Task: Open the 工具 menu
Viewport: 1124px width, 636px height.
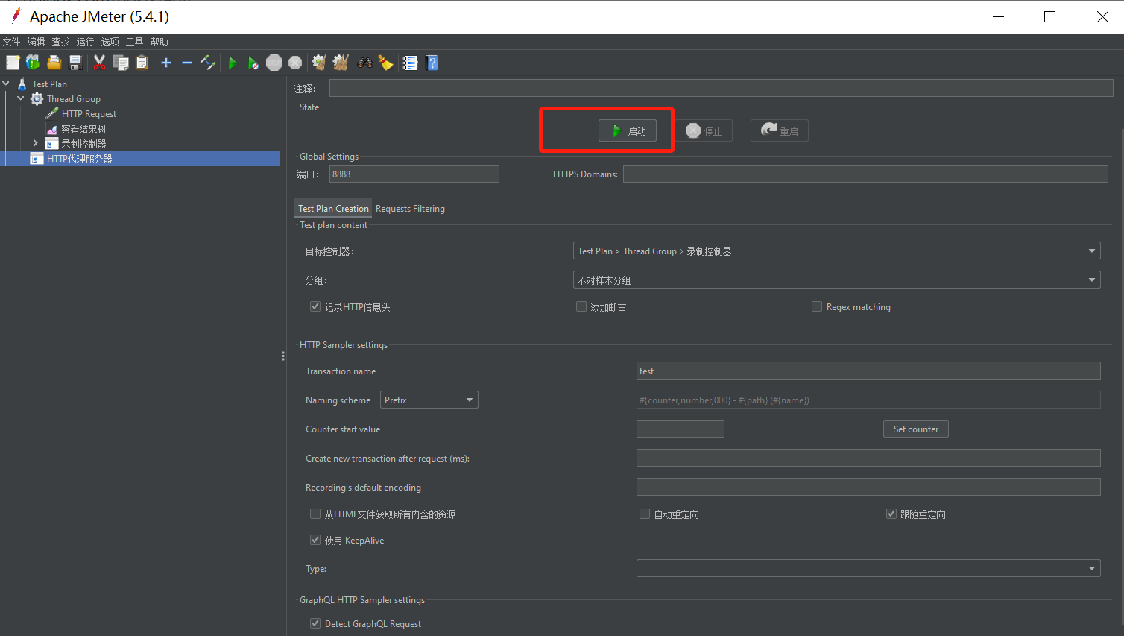Action: click(135, 42)
